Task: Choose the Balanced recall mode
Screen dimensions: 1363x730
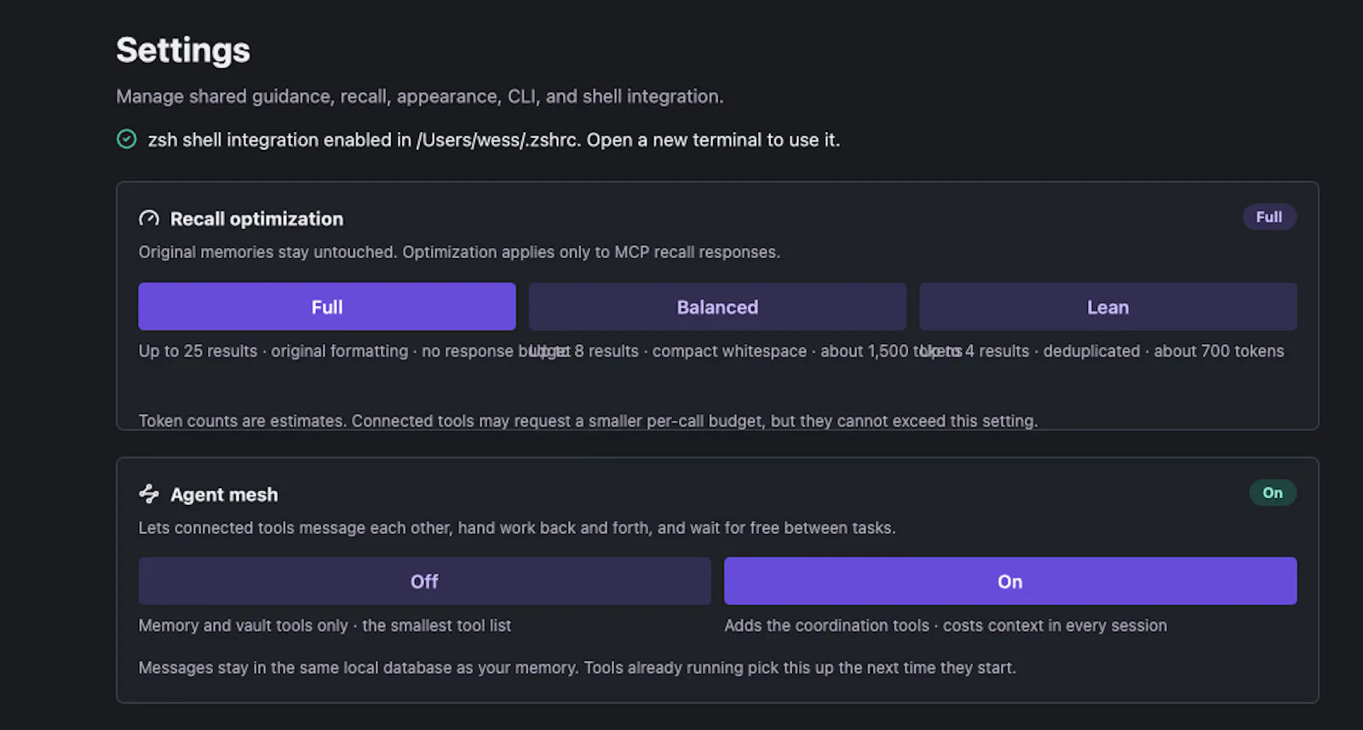Action: pos(717,307)
